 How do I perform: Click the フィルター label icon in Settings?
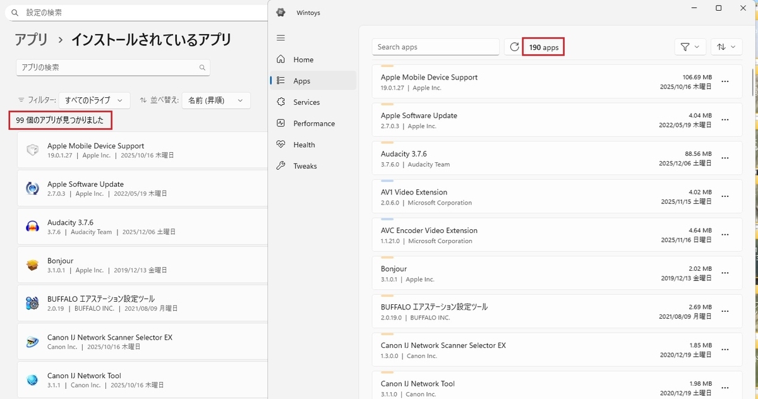coord(21,100)
